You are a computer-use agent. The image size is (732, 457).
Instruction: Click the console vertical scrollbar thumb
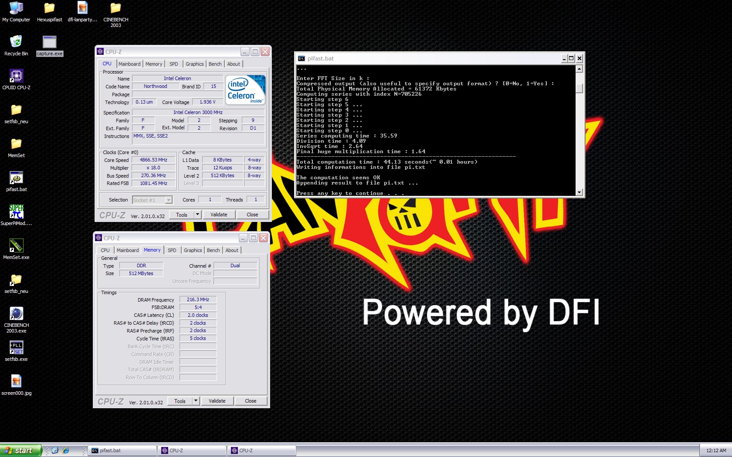click(x=579, y=88)
